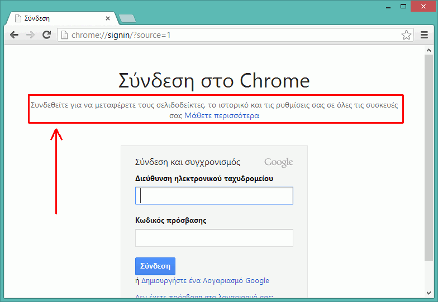Image resolution: width=438 pixels, height=302 pixels.
Task: Reload the page with refresh icon
Action: (46, 35)
